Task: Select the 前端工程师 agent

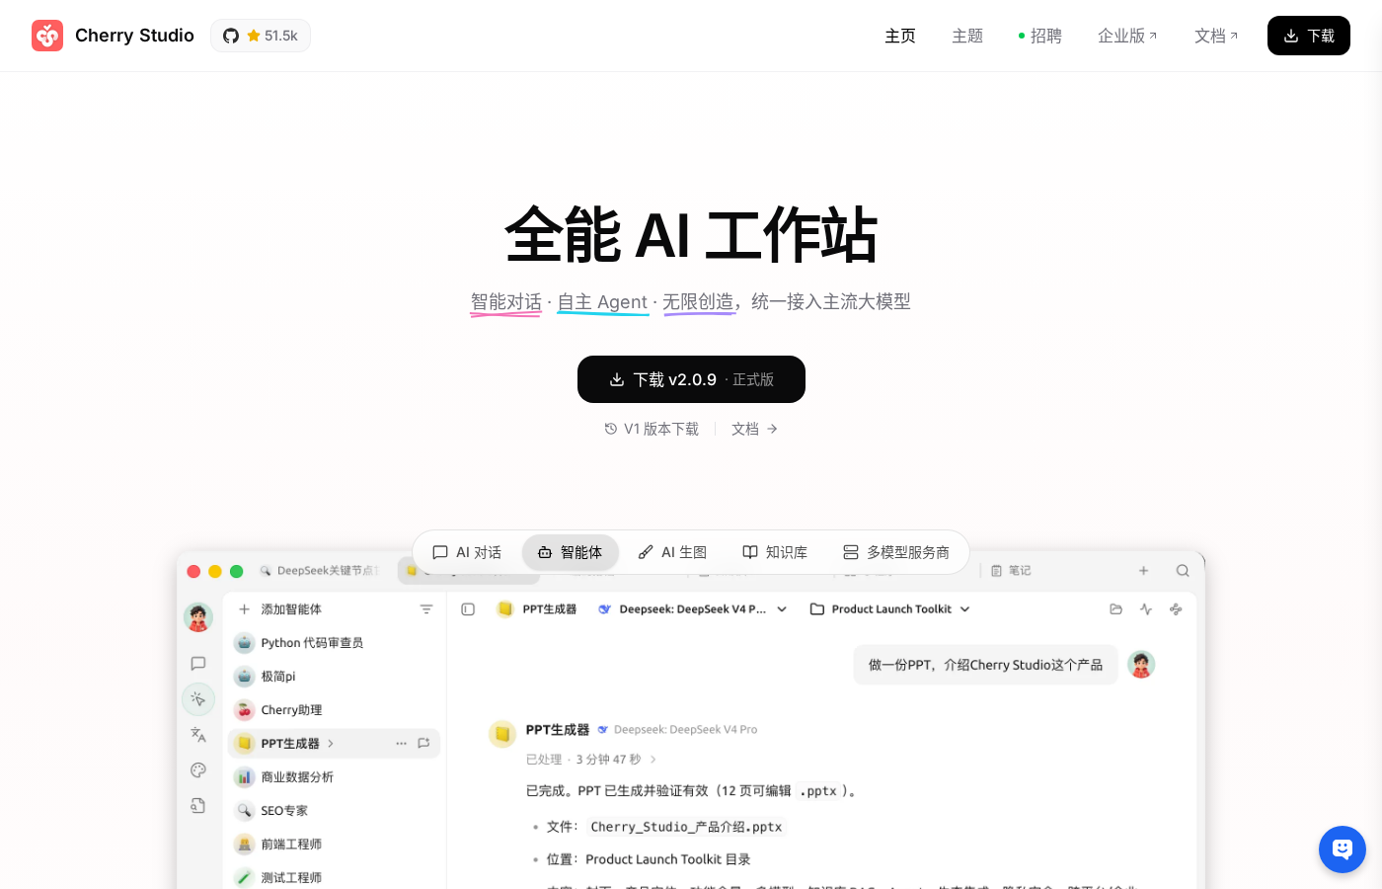Action: 334,845
